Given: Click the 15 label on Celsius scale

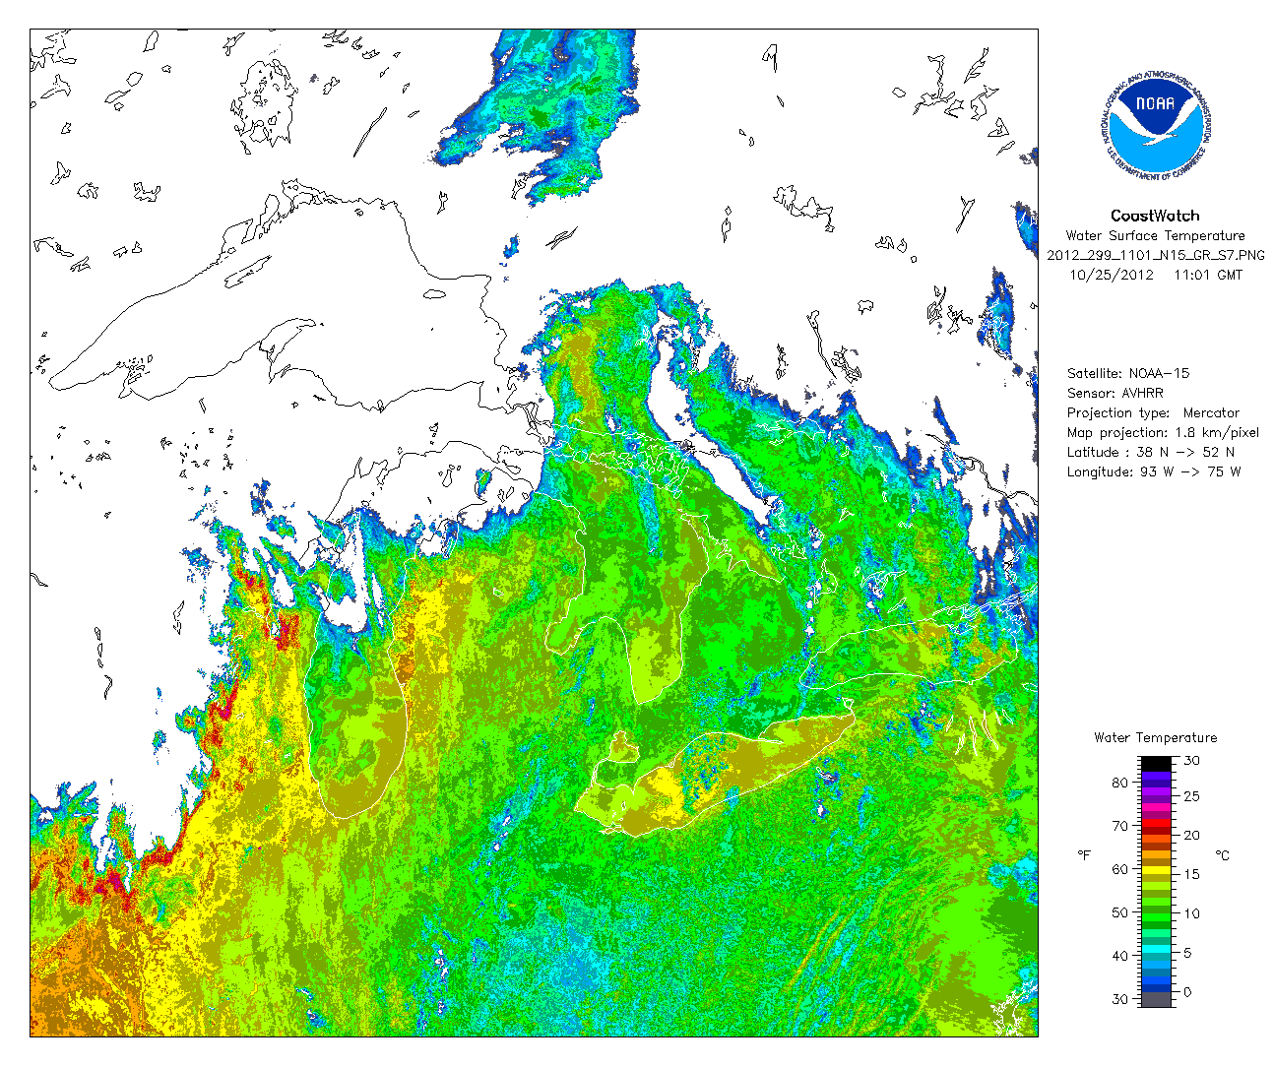Looking at the screenshot, I should [1192, 874].
